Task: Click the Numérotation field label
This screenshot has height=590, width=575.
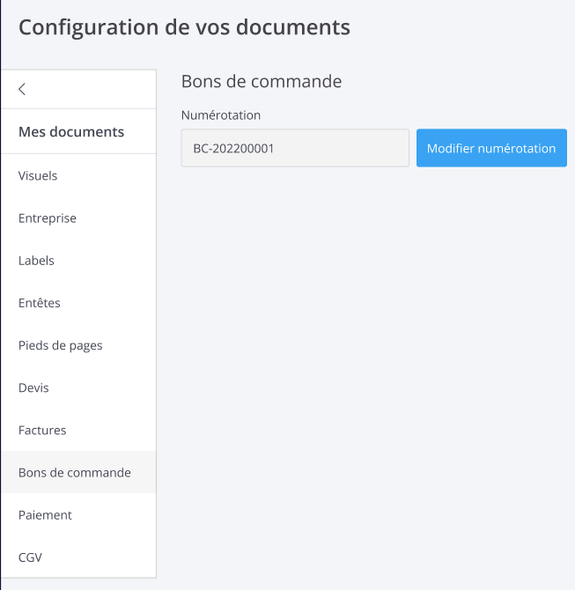Action: (221, 115)
